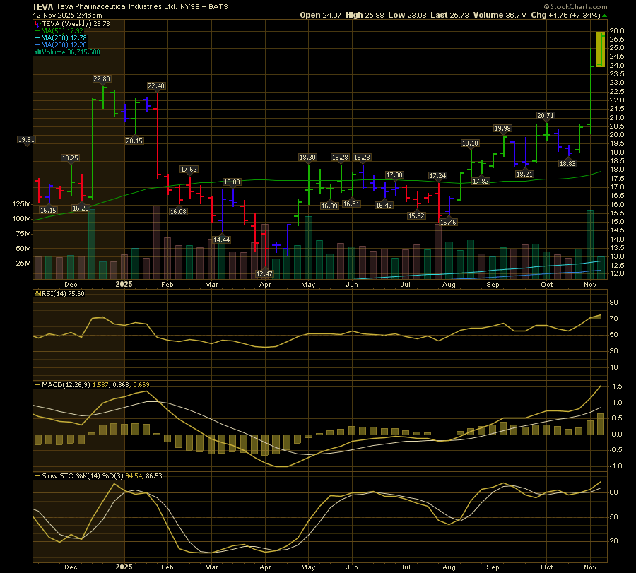
Task: Click the blue MA(250) legend line marker
Action: tap(36, 45)
